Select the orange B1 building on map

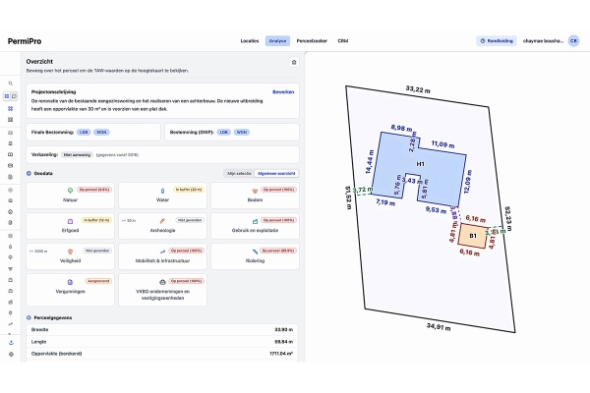(473, 236)
